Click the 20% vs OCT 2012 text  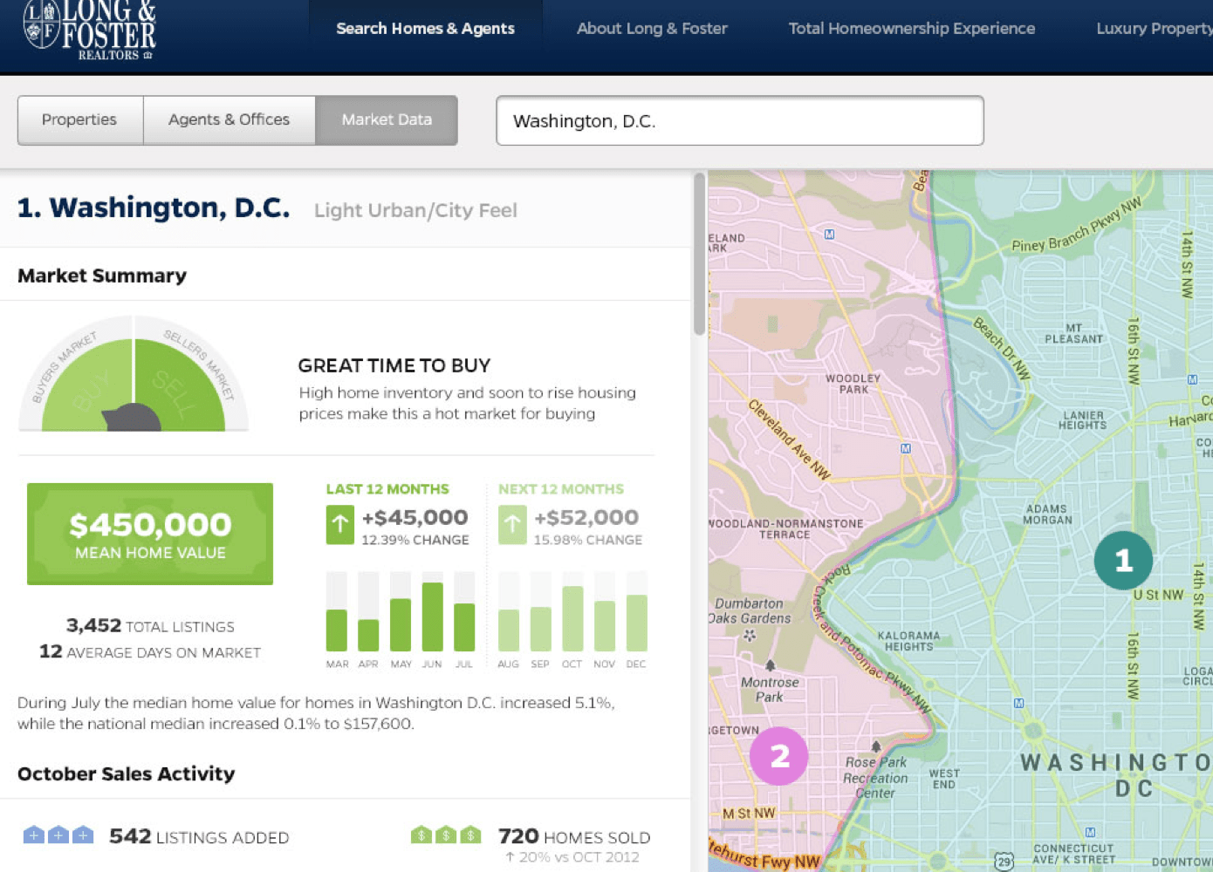[572, 857]
